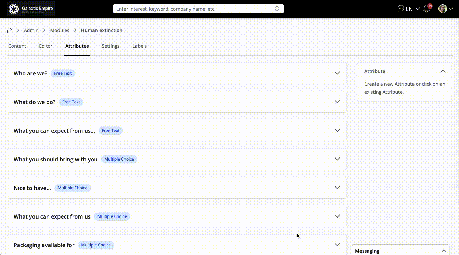The image size is (459, 255).
Task: Open the chat bubble language icon
Action: click(401, 9)
